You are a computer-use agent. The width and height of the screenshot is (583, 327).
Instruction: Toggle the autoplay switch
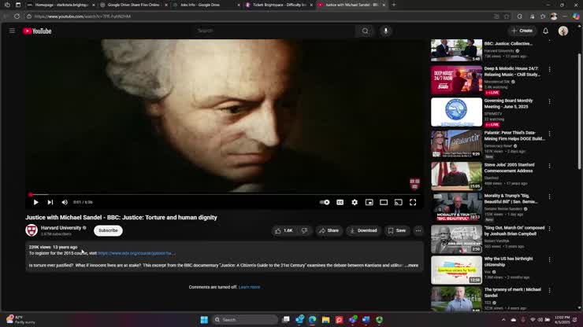[x=325, y=202]
